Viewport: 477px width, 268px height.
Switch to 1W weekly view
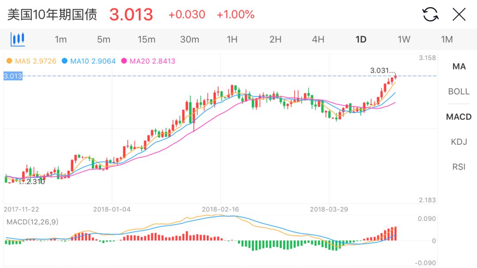click(x=404, y=39)
